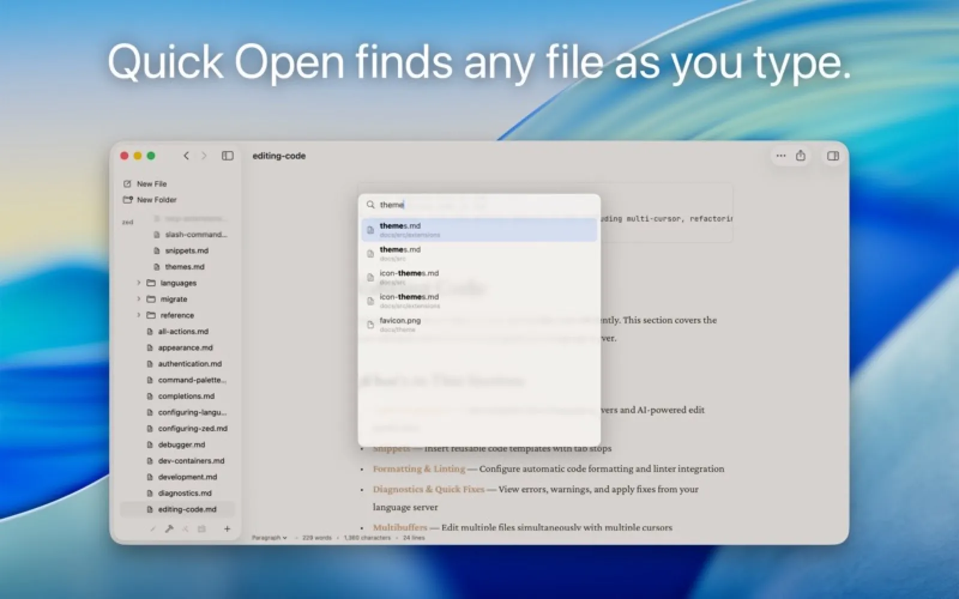This screenshot has height=599, width=959.
Task: Click folder icon next to migrate
Action: click(151, 299)
